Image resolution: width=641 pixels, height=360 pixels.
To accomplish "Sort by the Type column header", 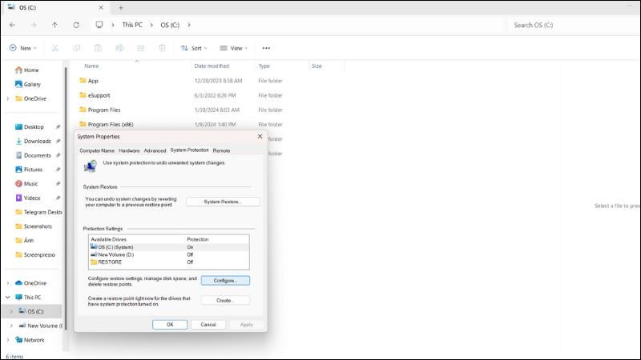I will pyautogui.click(x=264, y=66).
